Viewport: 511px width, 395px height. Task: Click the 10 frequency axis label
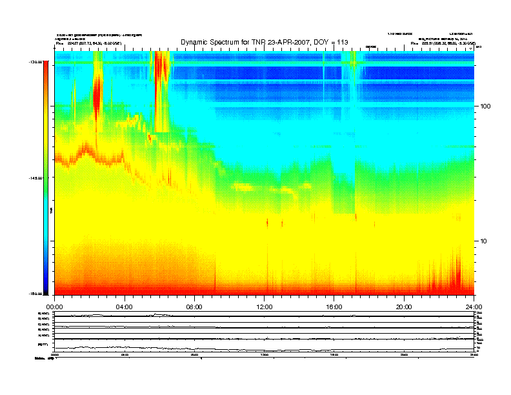click(x=484, y=241)
